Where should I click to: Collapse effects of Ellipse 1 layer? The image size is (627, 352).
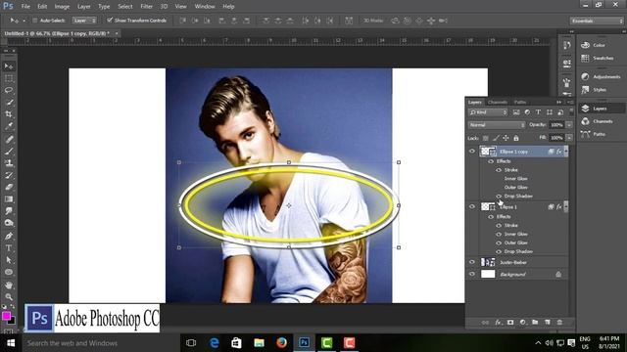pyautogui.click(x=565, y=206)
